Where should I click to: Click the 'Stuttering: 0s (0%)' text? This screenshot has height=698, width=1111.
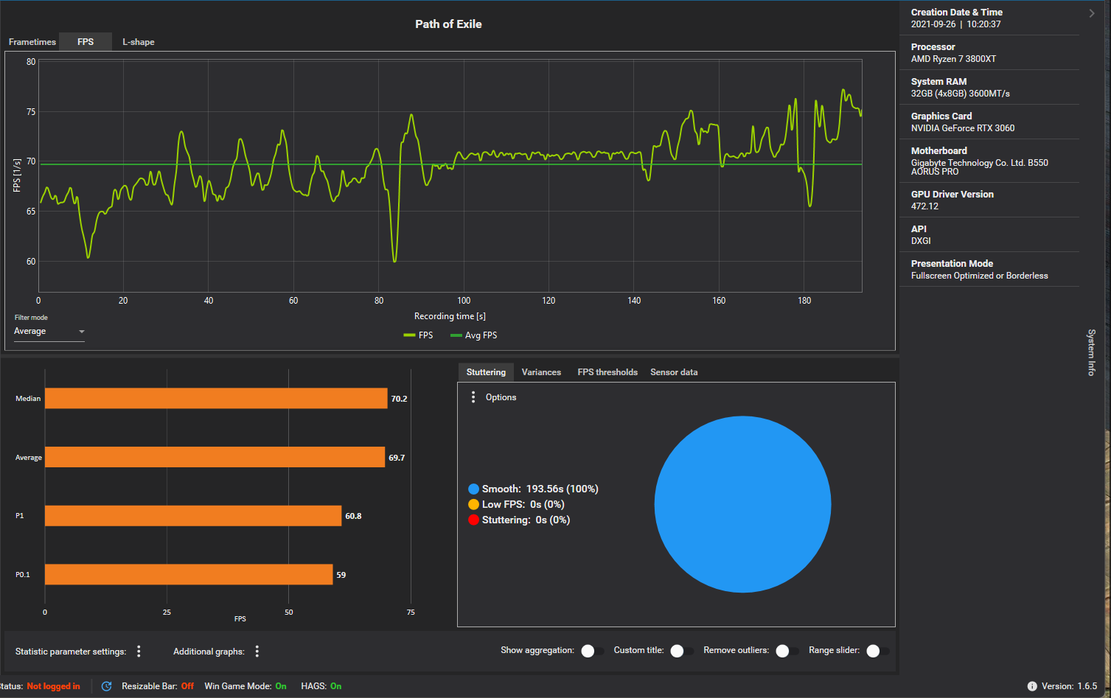click(x=526, y=520)
